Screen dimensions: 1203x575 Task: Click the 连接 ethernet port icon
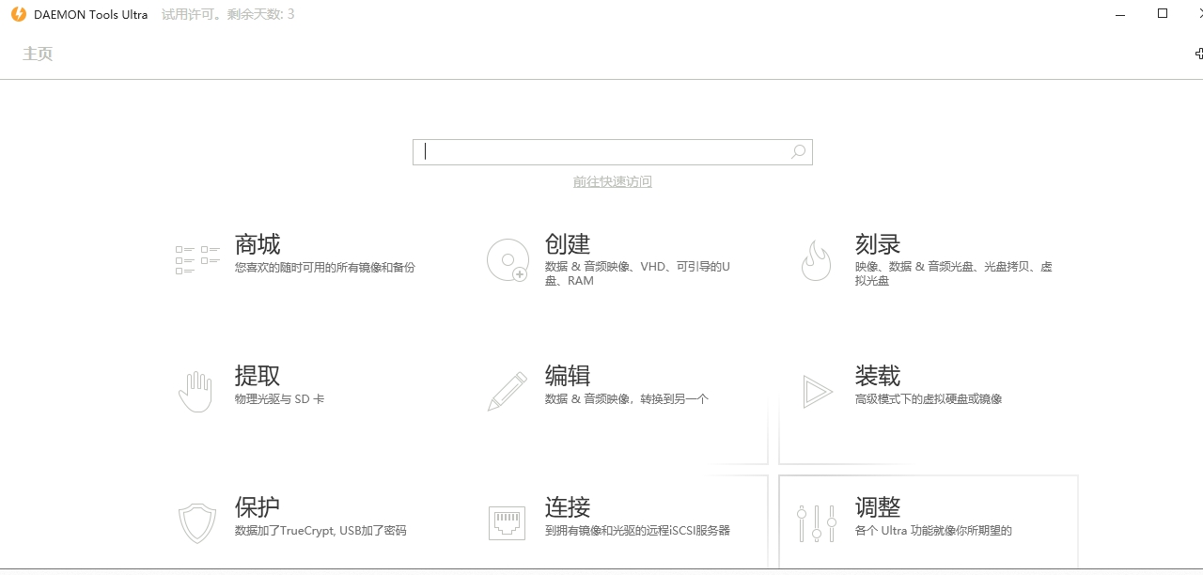pos(508,522)
